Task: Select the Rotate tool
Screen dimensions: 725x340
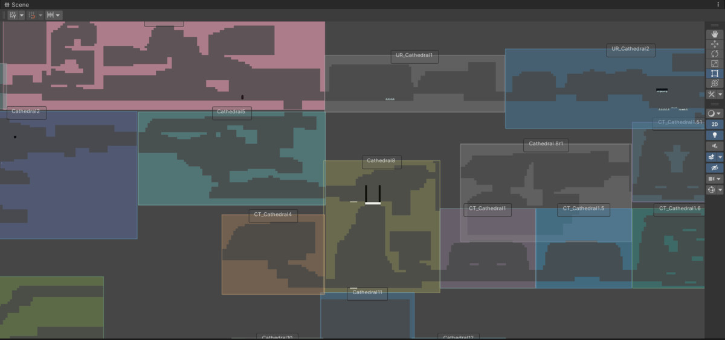Action: pos(715,54)
